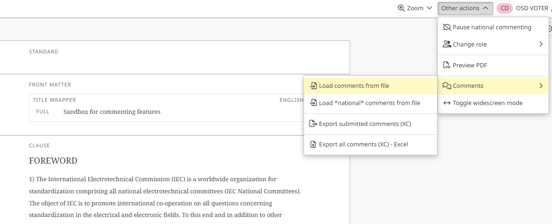Click the zoom magnifier icon
Image resolution: width=552 pixels, height=224 pixels.
tap(401, 8)
